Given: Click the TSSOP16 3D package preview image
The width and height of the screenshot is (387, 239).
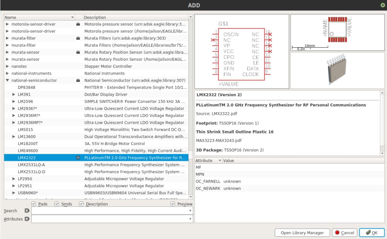Looking at the screenshot, I should (337, 71).
